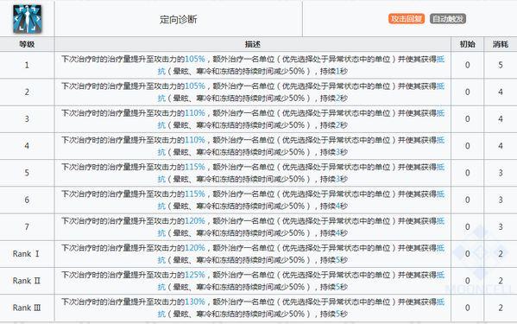Open the 抵抗 link in level 7 row
Image resolution: width=517 pixels, height=324 pixels.
pyautogui.click(x=440, y=221)
